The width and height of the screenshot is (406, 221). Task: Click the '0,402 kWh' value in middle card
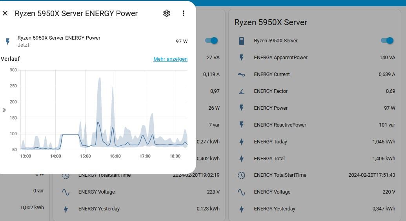[208, 158]
